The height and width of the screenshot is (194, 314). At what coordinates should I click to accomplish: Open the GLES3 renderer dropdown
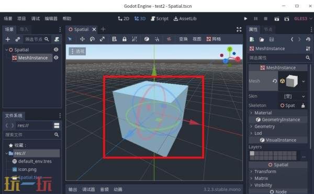303,19
